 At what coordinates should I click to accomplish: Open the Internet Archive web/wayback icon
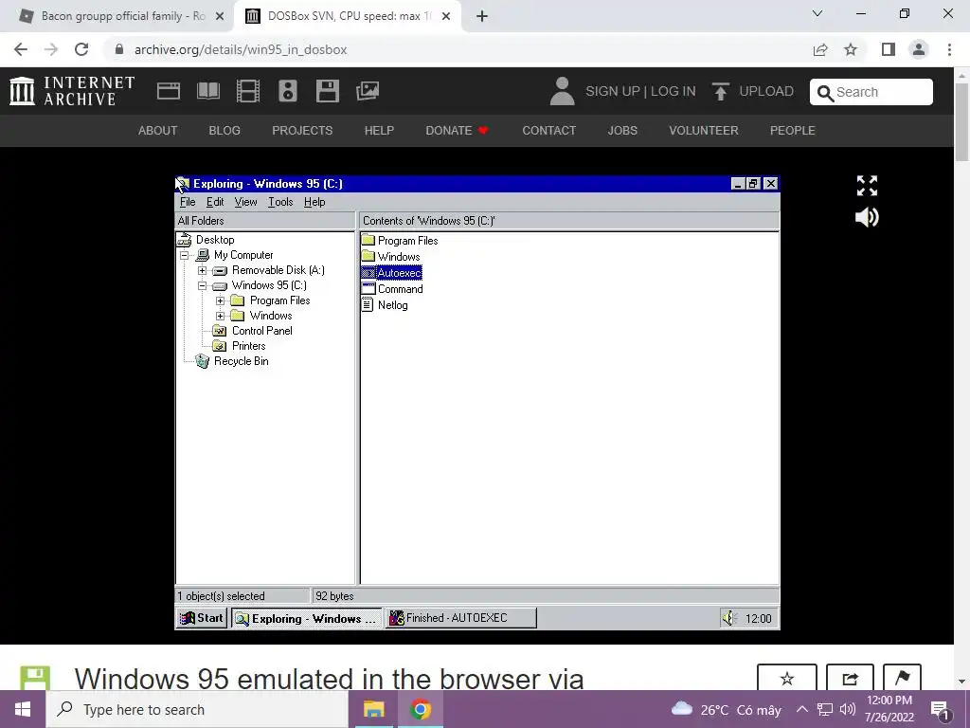(169, 91)
